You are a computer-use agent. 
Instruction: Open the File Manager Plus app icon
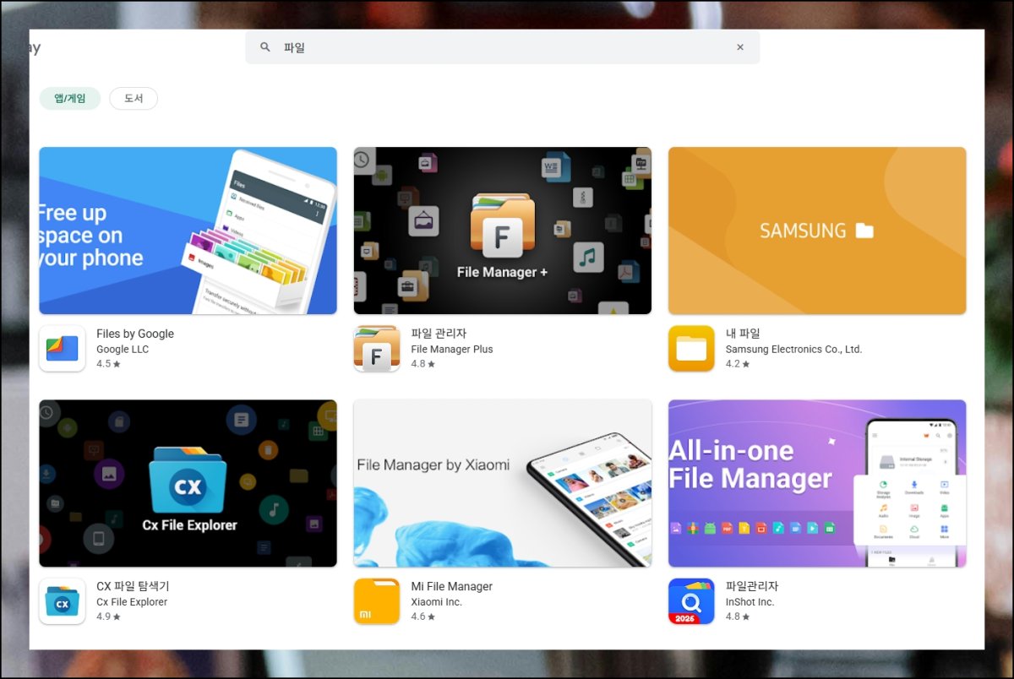pyautogui.click(x=377, y=349)
